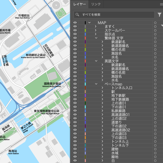Click 市場前站 station label on map

(24, 16)
